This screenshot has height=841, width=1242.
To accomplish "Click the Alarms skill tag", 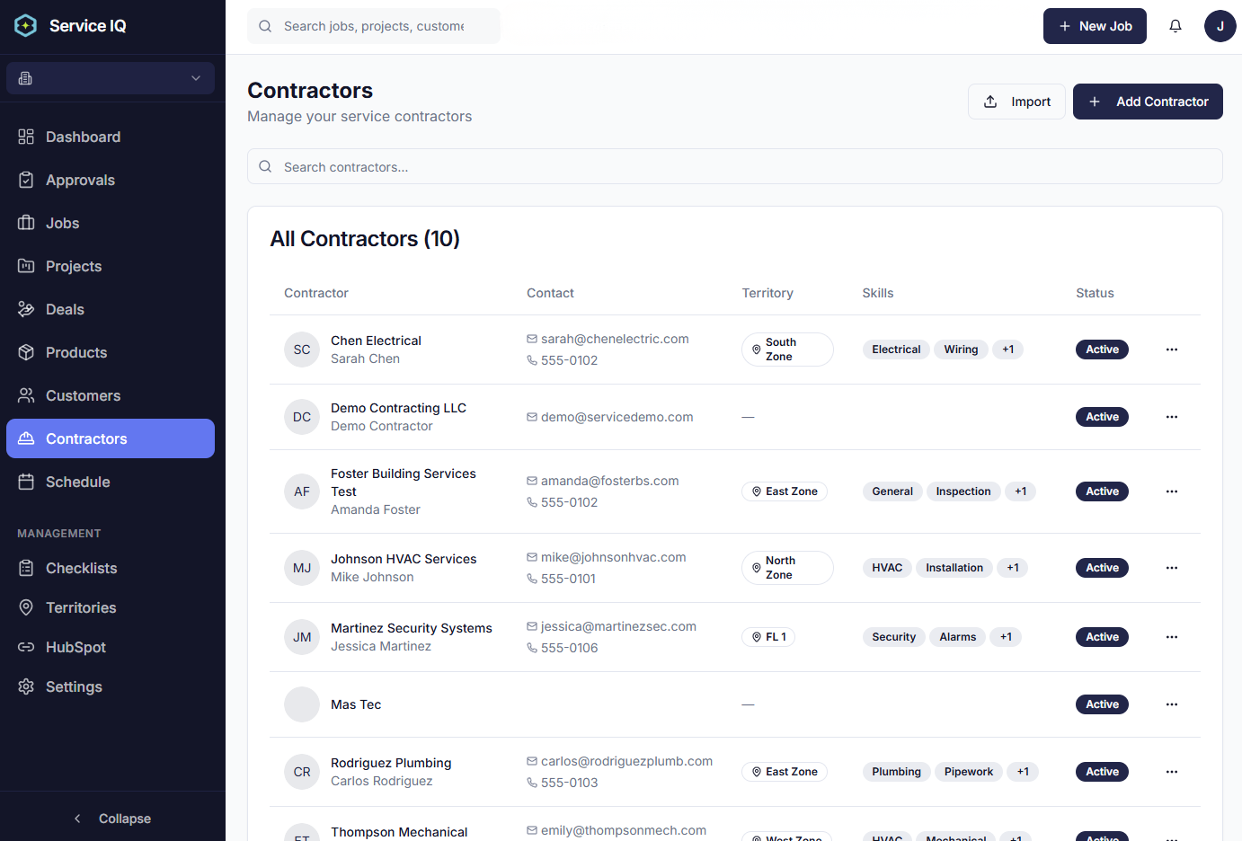I will click(x=958, y=637).
